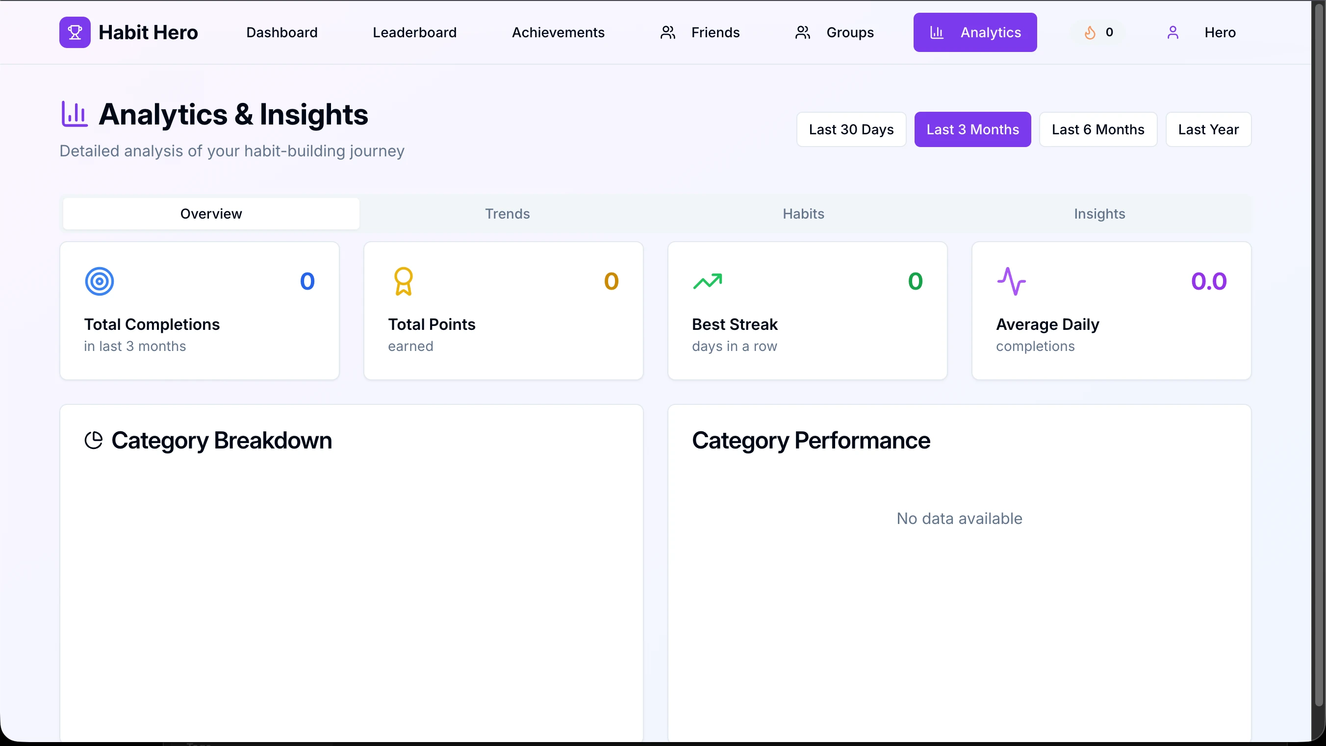Click the Friends people icon in the navbar
The width and height of the screenshot is (1326, 746).
pyautogui.click(x=667, y=32)
